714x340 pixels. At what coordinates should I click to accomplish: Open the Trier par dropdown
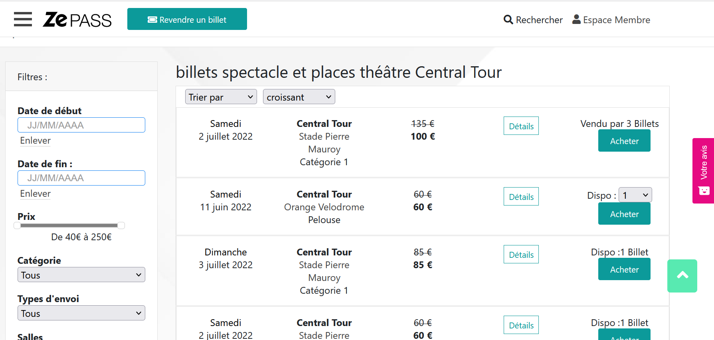pyautogui.click(x=221, y=97)
